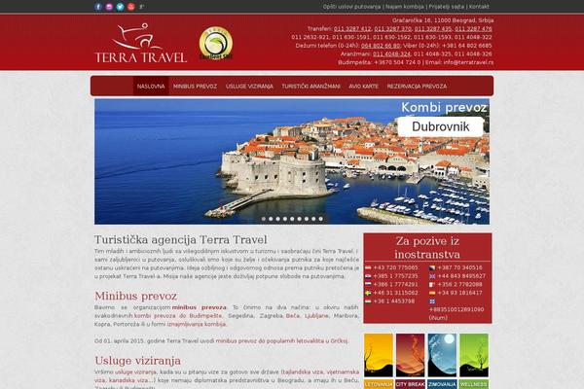Follow minibus prevoz do letovališta u Grčkoj link
Screen dimensions: 584x389
(282, 341)
